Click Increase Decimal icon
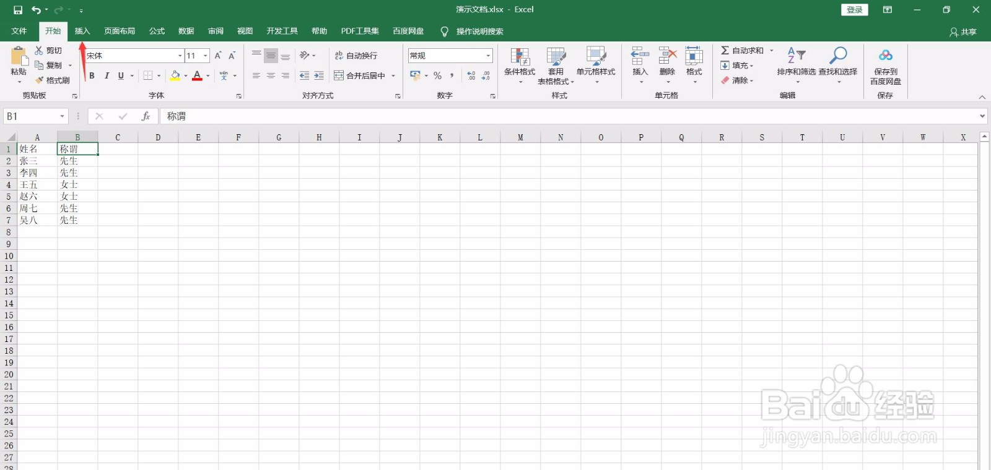The width and height of the screenshot is (991, 470). click(x=471, y=75)
